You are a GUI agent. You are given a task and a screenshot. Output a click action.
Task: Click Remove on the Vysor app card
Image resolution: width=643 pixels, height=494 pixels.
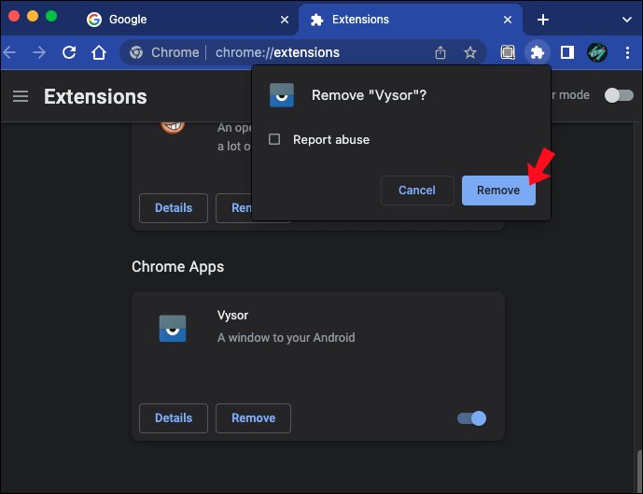pyautogui.click(x=253, y=418)
